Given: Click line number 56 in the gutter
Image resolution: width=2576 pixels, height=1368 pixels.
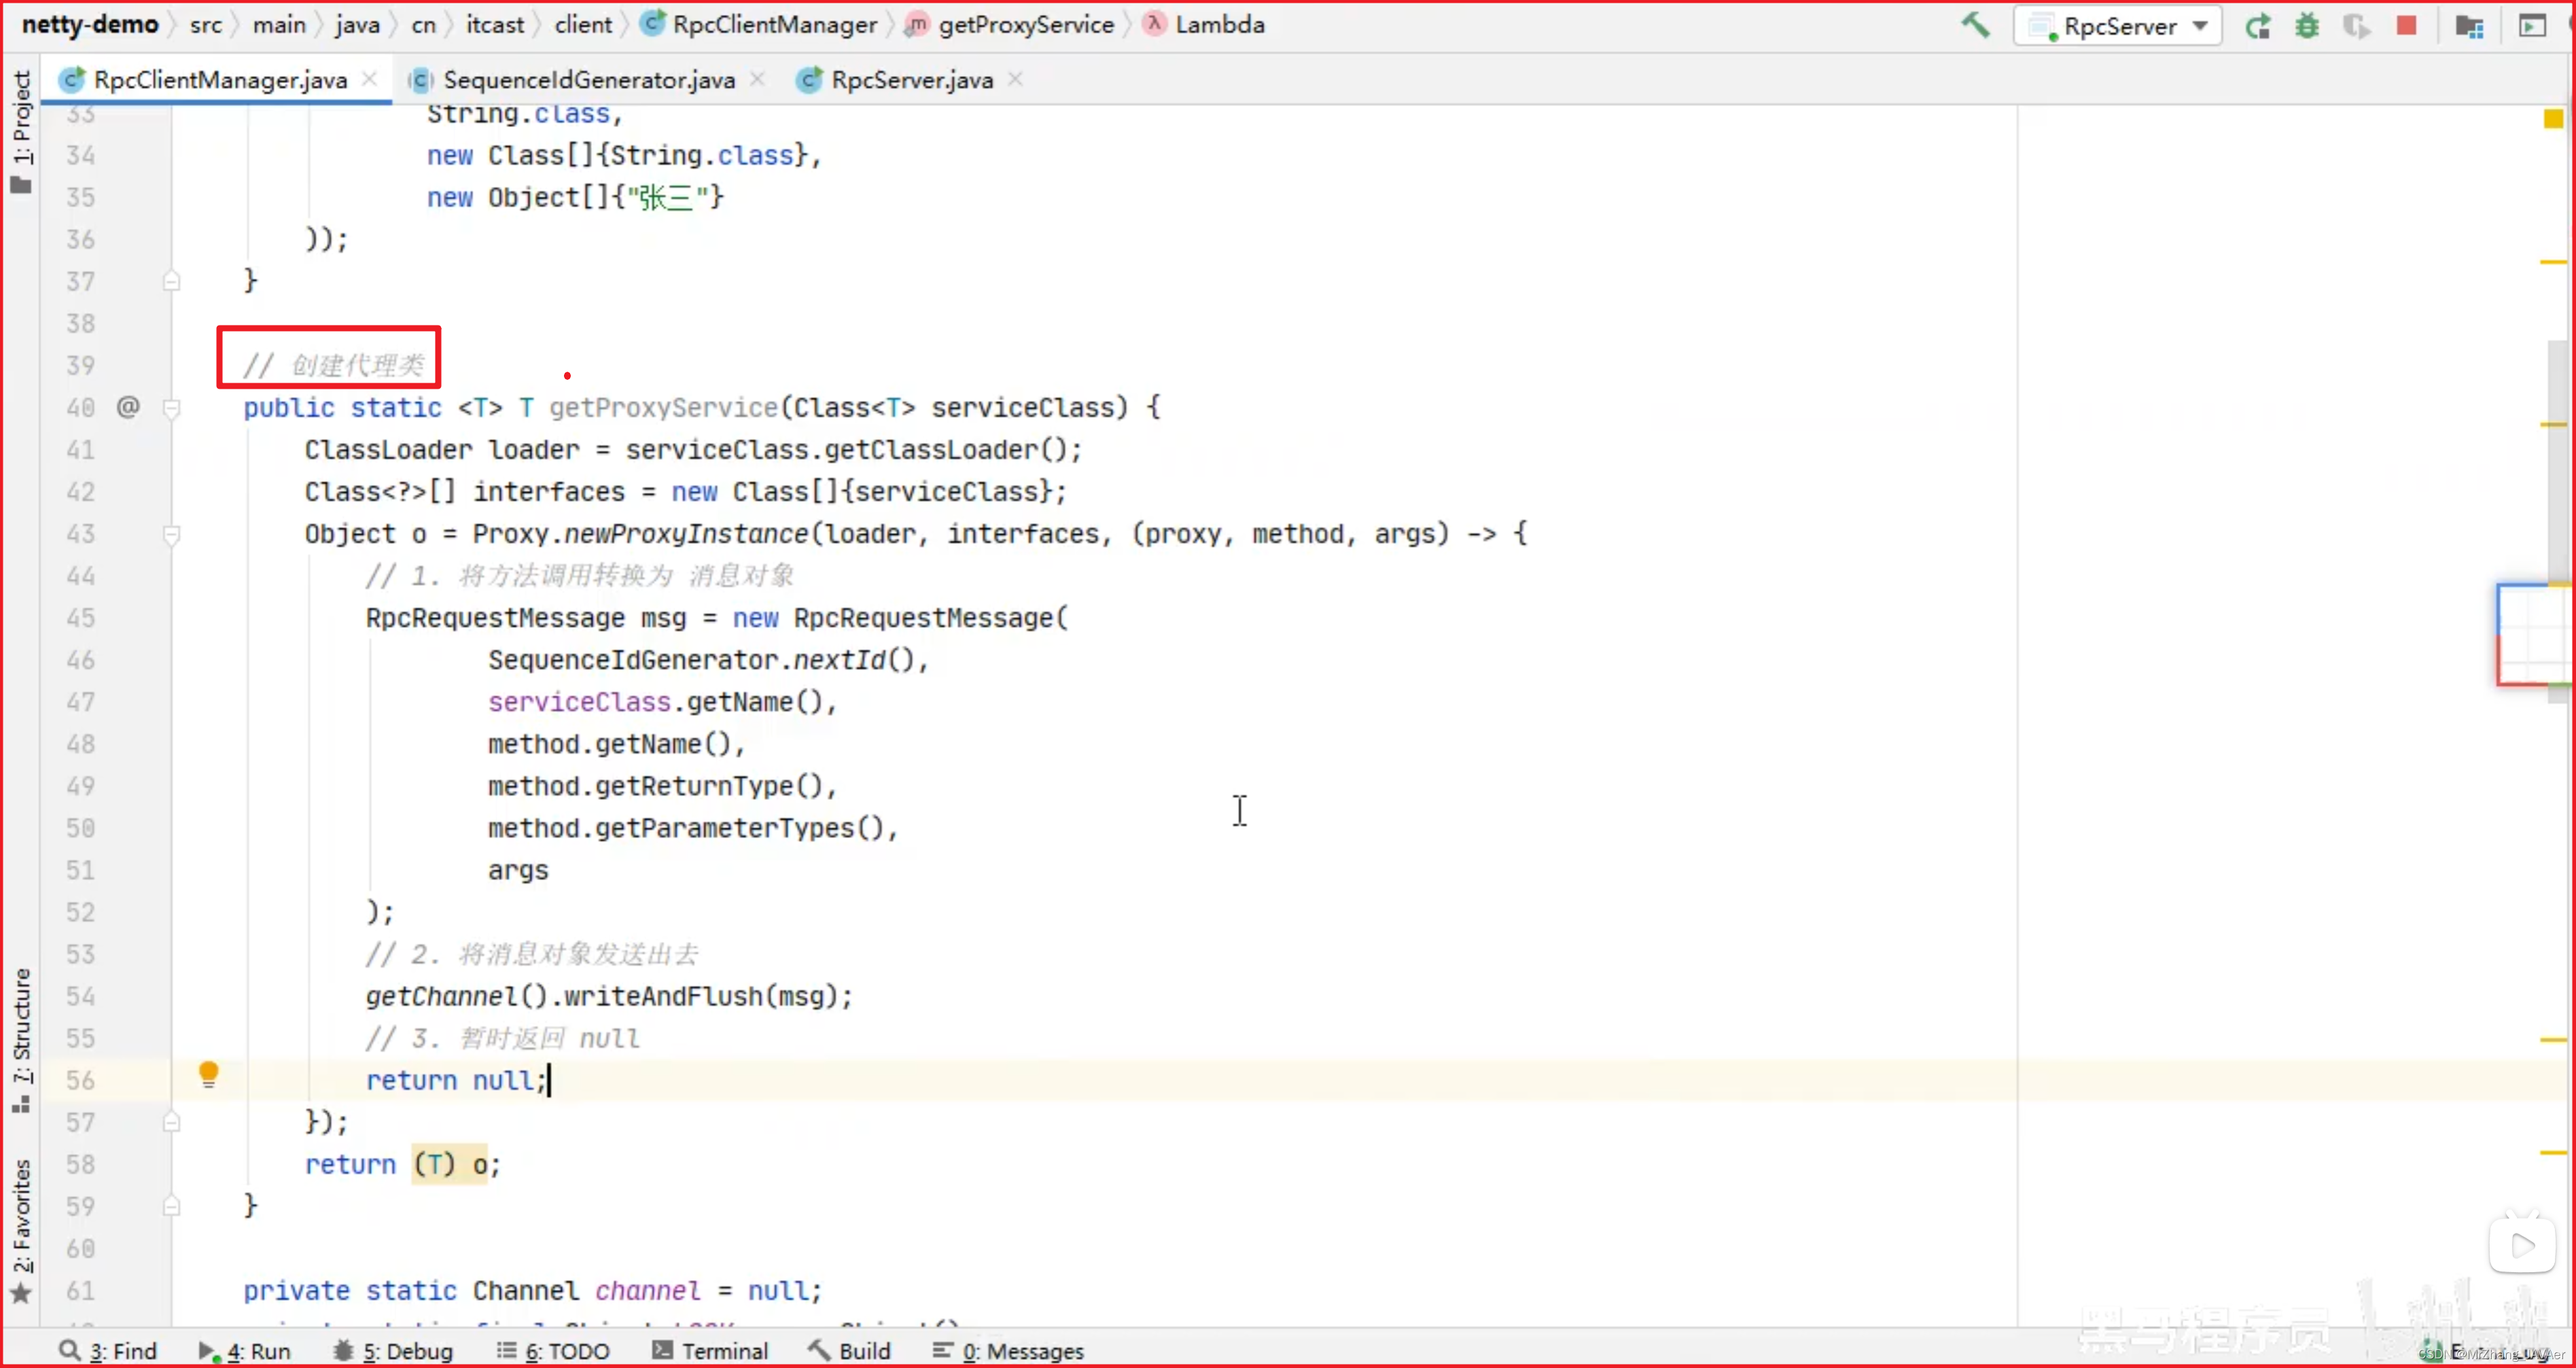Looking at the screenshot, I should click(x=81, y=1081).
